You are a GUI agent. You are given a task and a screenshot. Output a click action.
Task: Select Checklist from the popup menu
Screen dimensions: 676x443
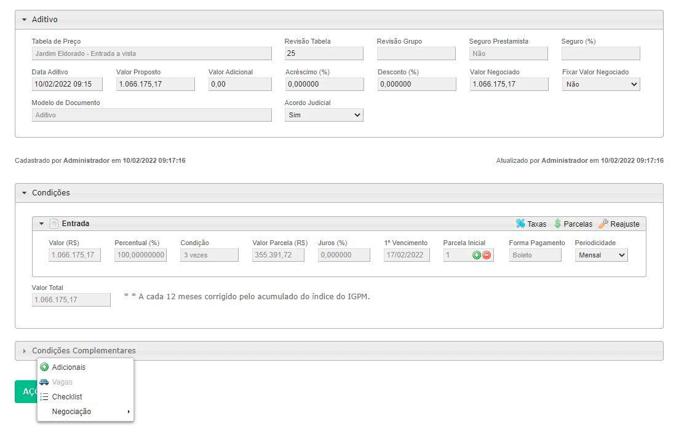(x=67, y=397)
